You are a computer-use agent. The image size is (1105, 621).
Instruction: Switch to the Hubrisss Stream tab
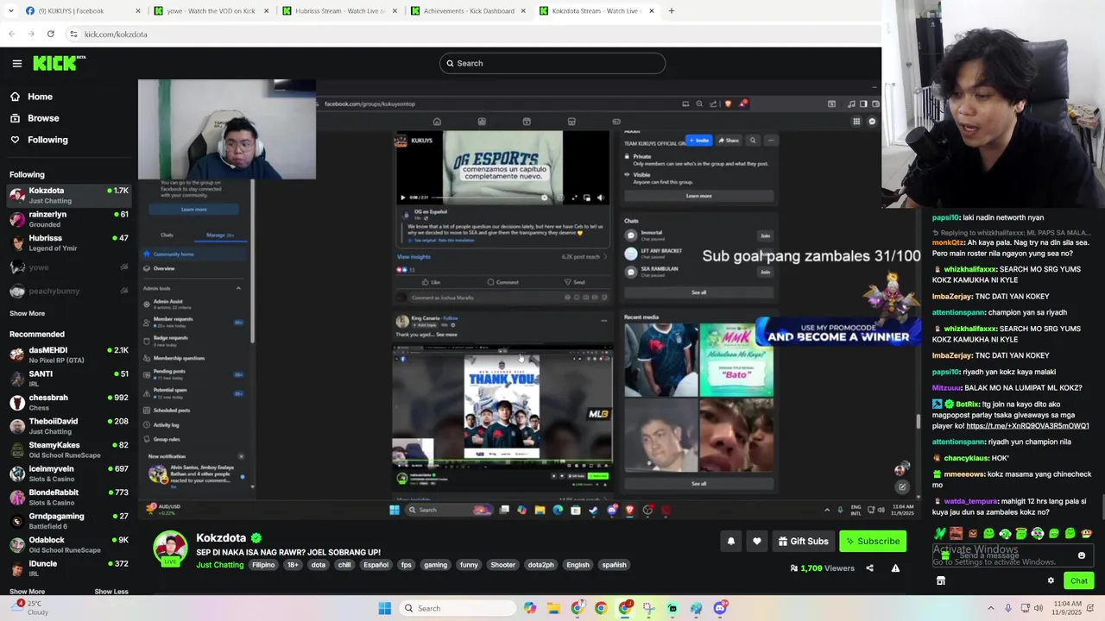pyautogui.click(x=341, y=11)
